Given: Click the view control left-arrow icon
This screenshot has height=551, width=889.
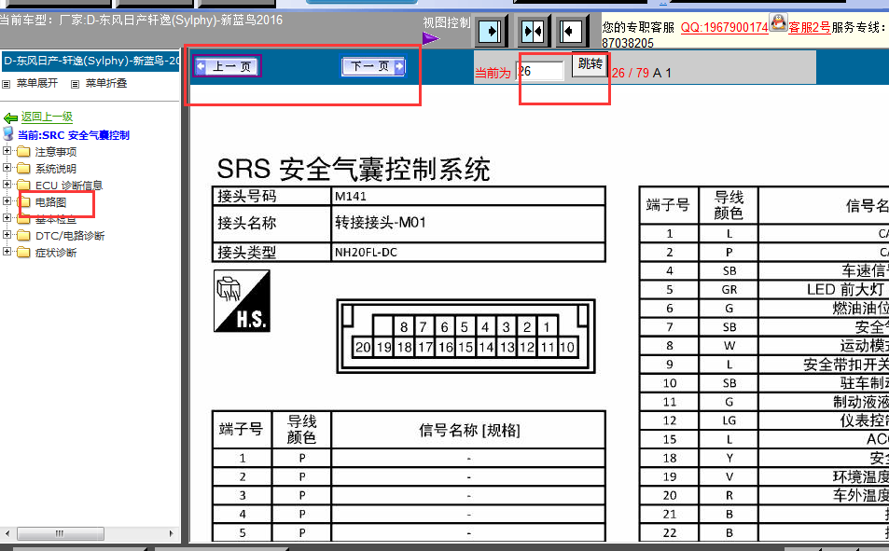Looking at the screenshot, I should 570,31.
